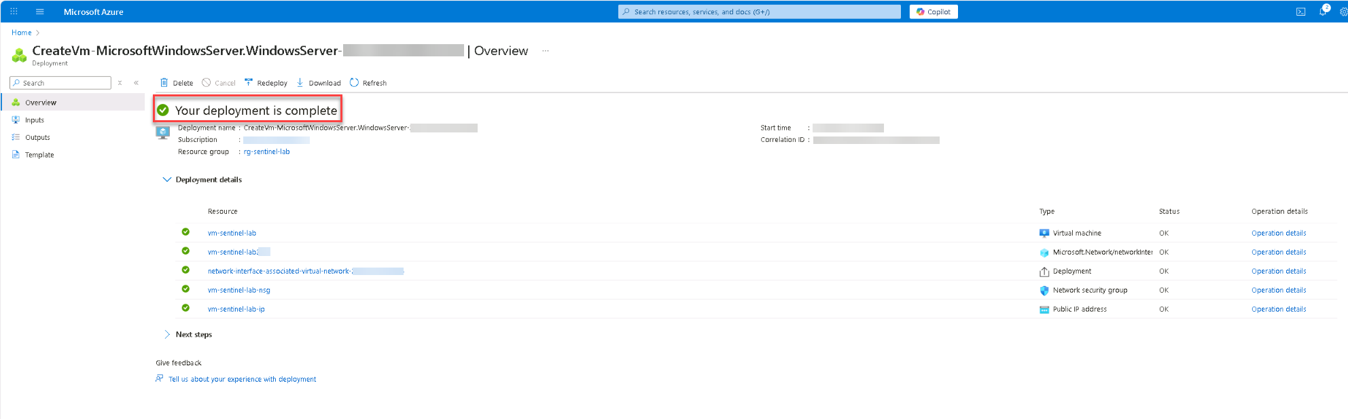Click Redeploy in the toolbar
Image resolution: width=1348 pixels, height=419 pixels.
coord(266,83)
